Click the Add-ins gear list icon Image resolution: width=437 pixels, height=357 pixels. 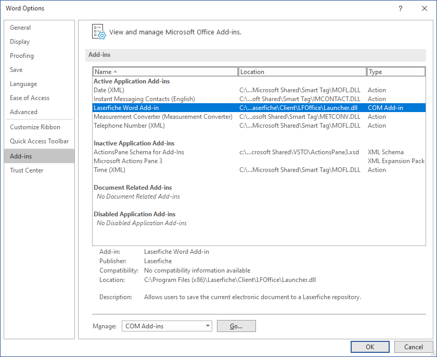click(x=99, y=32)
